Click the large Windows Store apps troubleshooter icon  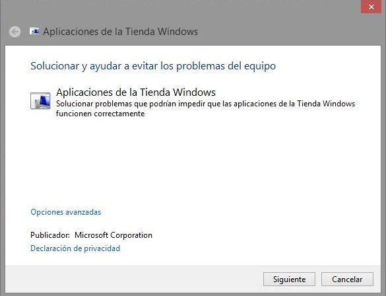[40, 100]
